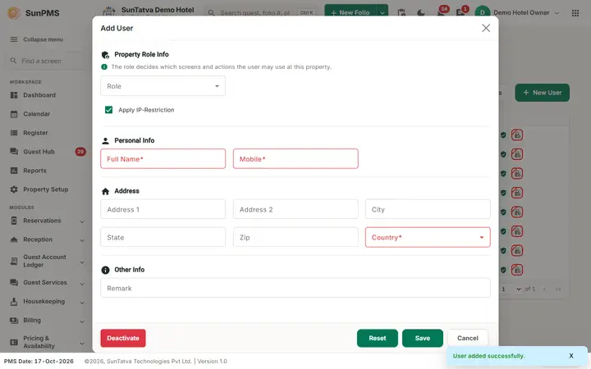Image resolution: width=591 pixels, height=369 pixels.
Task: Go to next page arrow in pagination
Action: tap(544, 289)
